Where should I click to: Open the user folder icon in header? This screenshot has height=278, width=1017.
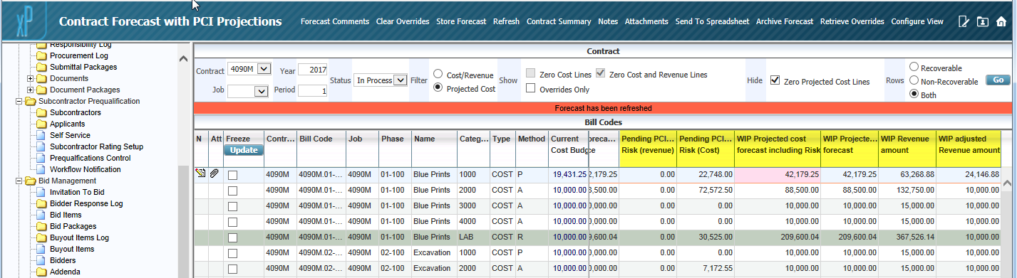(983, 21)
